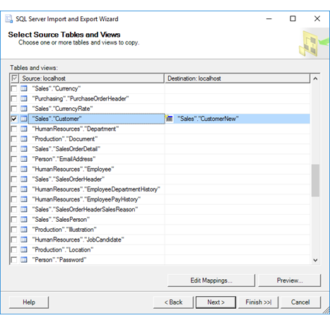Proceed with the Next > button
Image resolution: width=330 pixels, height=325 pixels.
tap(216, 302)
